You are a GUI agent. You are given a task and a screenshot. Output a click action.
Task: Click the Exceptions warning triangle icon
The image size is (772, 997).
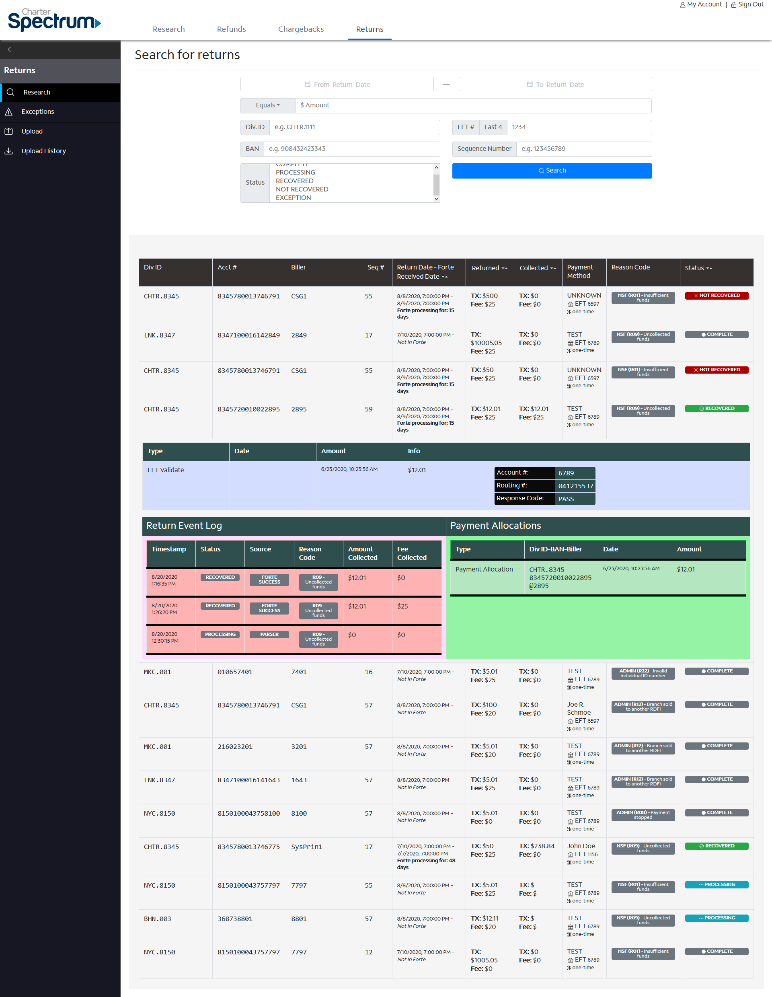pos(9,111)
